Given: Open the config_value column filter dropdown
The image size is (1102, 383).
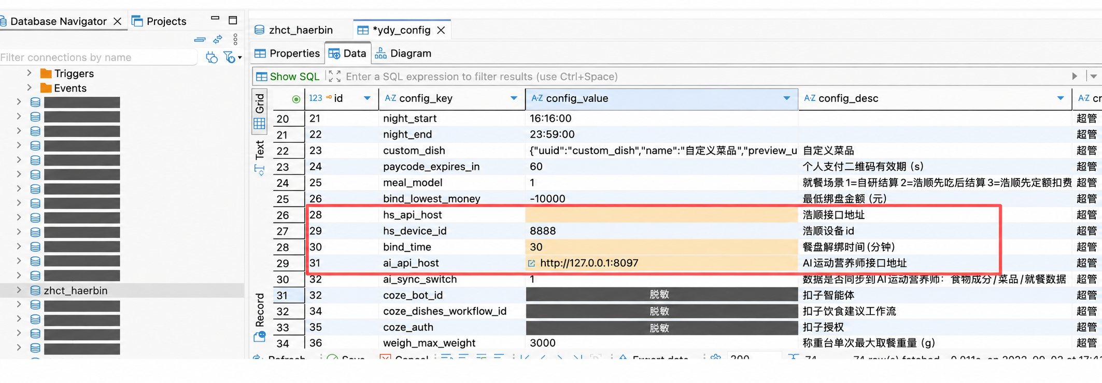Looking at the screenshot, I should 787,98.
